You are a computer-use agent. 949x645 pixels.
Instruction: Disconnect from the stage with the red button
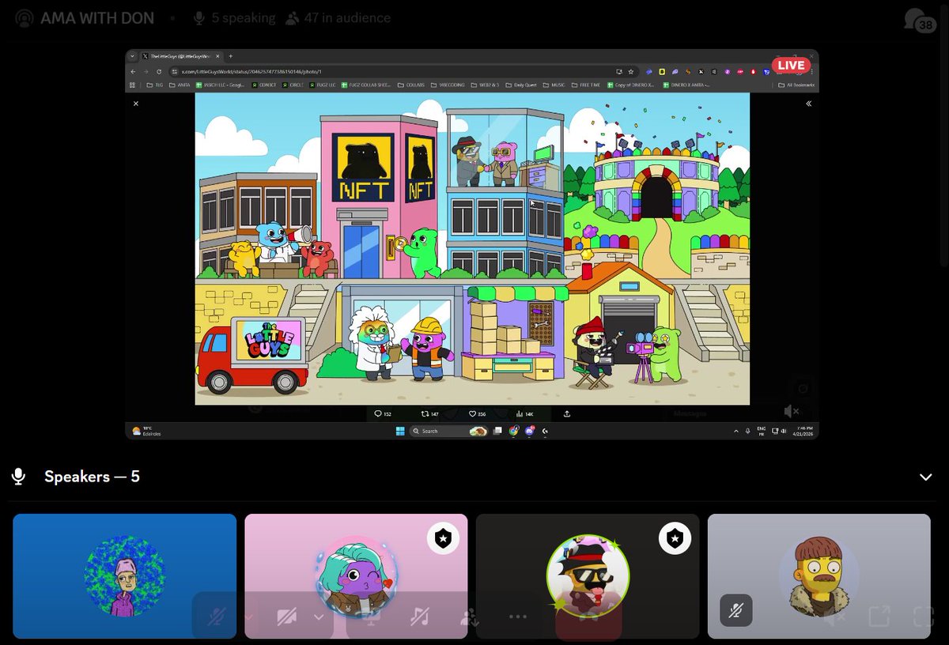coord(588,617)
